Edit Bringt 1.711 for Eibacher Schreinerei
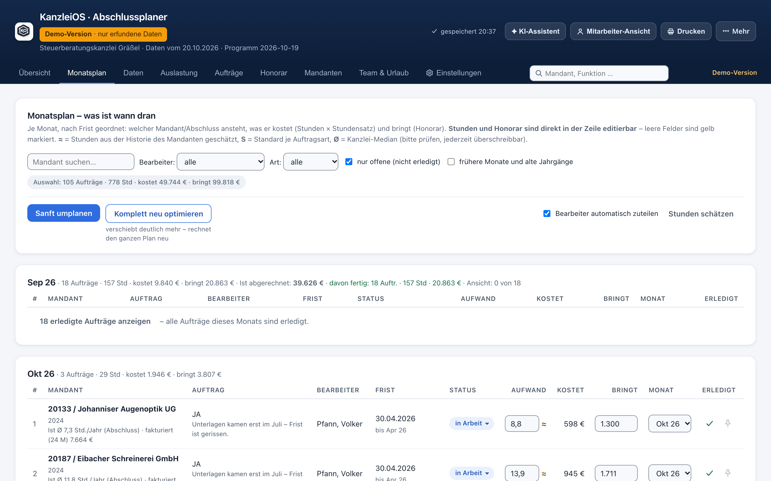Screen dimensions: 771x481 coord(616,473)
